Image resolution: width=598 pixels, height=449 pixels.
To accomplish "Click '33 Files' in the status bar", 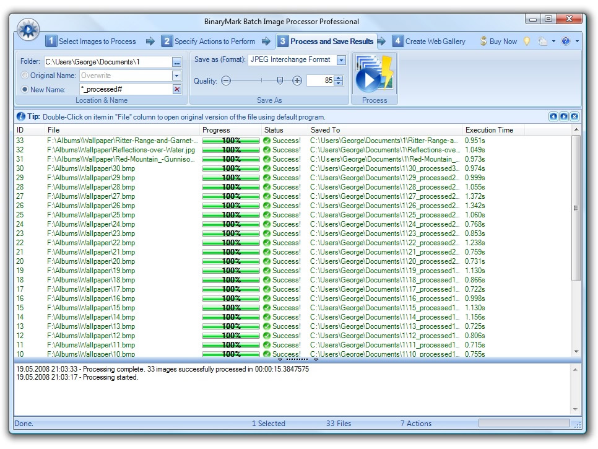I will point(338,424).
